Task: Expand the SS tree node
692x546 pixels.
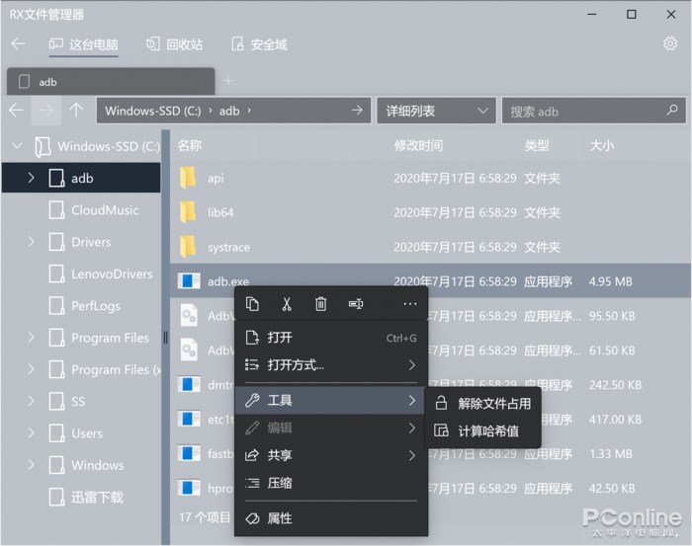Action: [x=31, y=401]
